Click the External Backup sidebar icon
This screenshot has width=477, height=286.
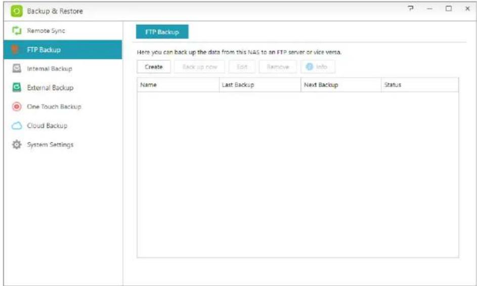click(17, 88)
